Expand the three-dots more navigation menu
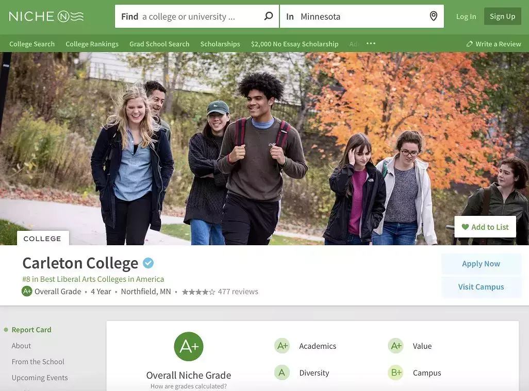This screenshot has width=529, height=391. (371, 43)
